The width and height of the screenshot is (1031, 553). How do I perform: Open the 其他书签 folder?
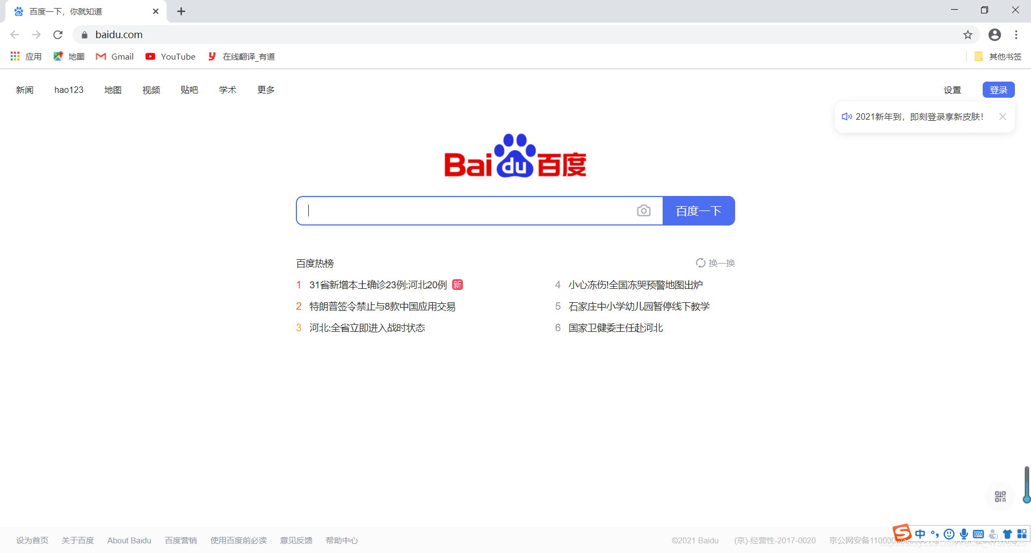point(998,56)
